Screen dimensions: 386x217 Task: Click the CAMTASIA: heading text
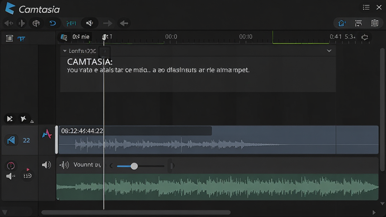tap(90, 62)
